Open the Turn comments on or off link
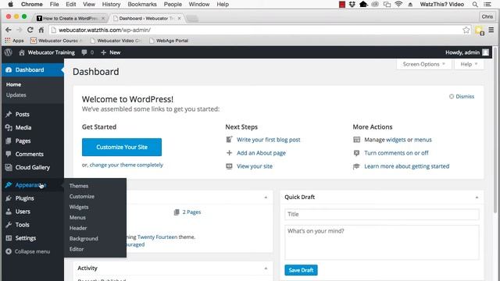This screenshot has width=500, height=281. tap(396, 153)
